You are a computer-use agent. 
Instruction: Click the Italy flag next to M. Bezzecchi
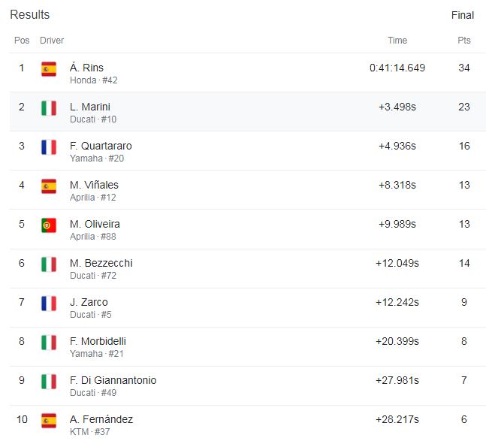pos(49,264)
